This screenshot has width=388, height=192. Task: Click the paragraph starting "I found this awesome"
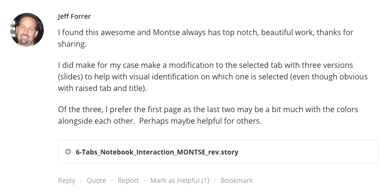(x=206, y=38)
